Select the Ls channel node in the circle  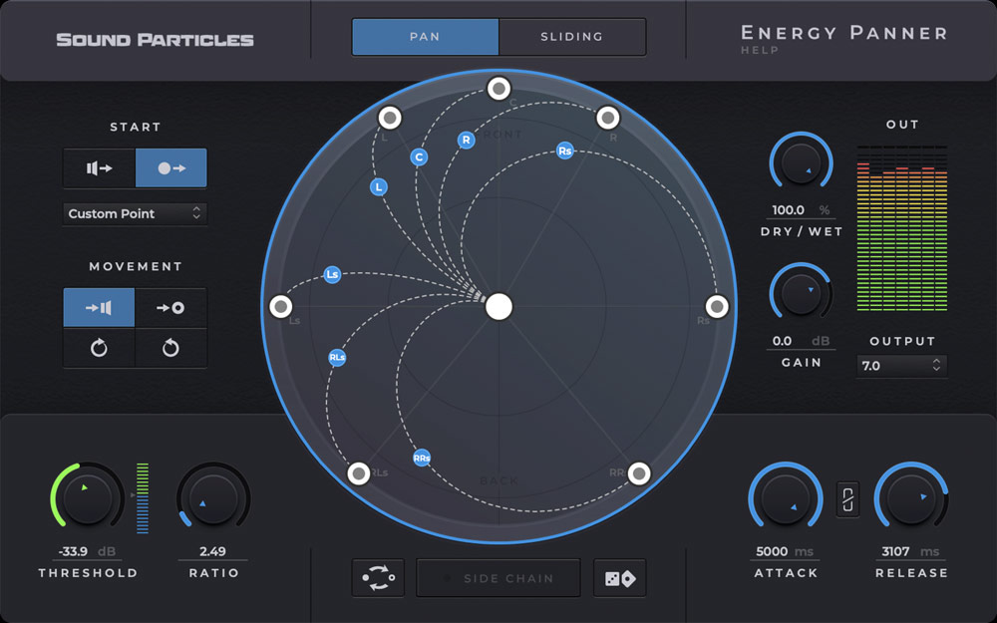point(333,273)
